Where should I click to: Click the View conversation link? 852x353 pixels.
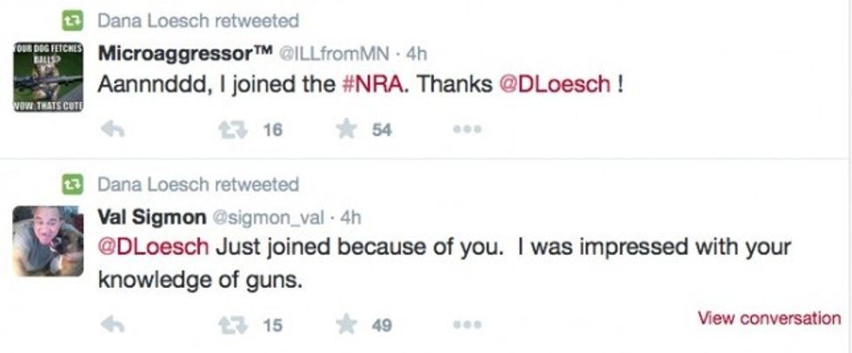point(769,318)
